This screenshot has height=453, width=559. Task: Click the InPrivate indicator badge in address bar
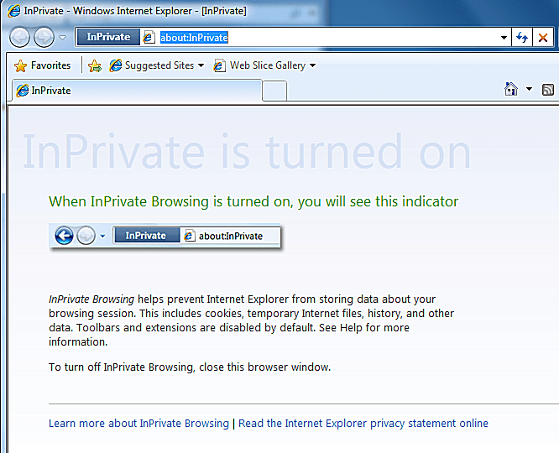pyautogui.click(x=108, y=37)
